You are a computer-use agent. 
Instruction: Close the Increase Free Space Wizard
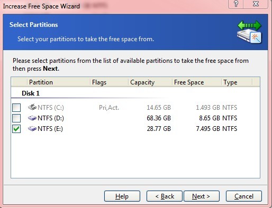(x=256, y=4)
